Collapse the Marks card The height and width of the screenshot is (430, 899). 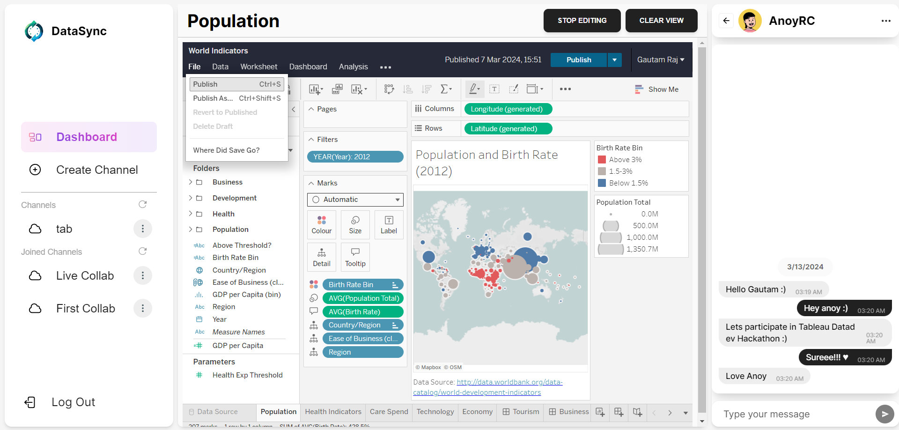[x=311, y=183]
